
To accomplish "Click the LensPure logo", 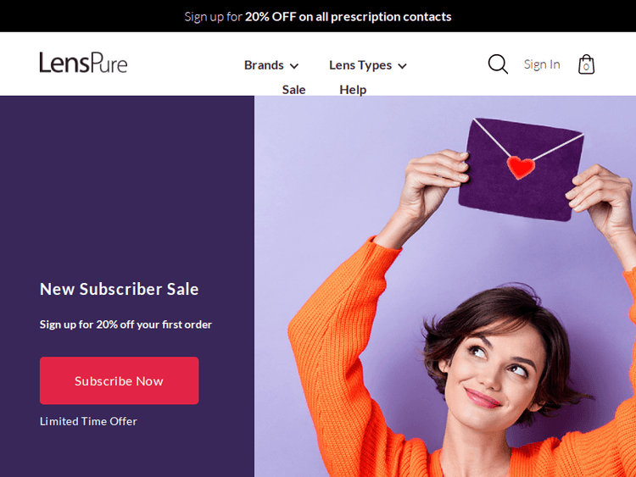I will (x=83, y=63).
